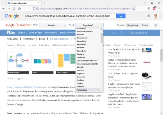Viewport: 163px width, 115px height.
Task: Open the Téléchargements section
Action: point(59,39)
